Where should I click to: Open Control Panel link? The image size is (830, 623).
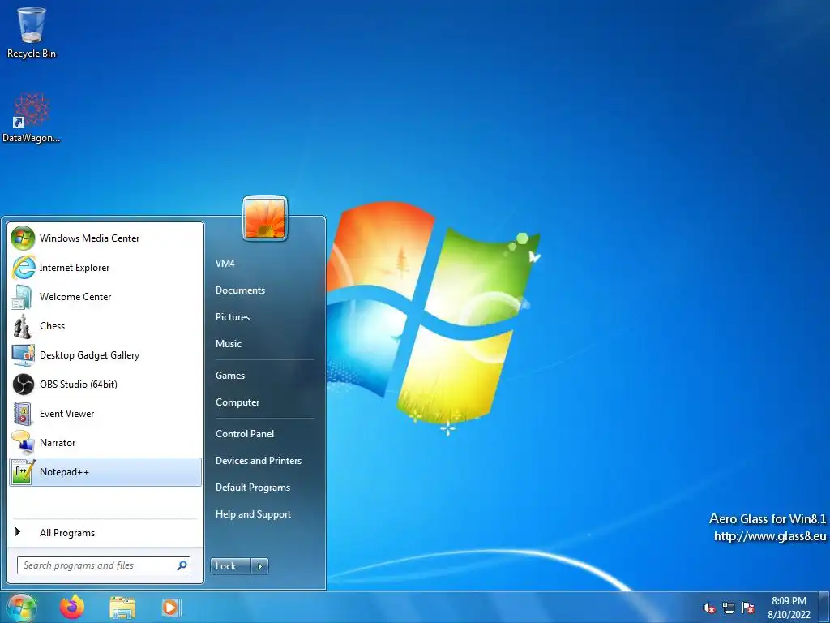(x=245, y=433)
